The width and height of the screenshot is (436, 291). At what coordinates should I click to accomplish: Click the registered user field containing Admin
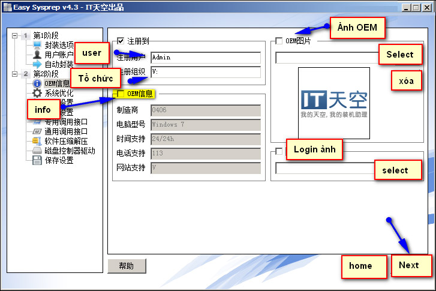pyautogui.click(x=206, y=58)
